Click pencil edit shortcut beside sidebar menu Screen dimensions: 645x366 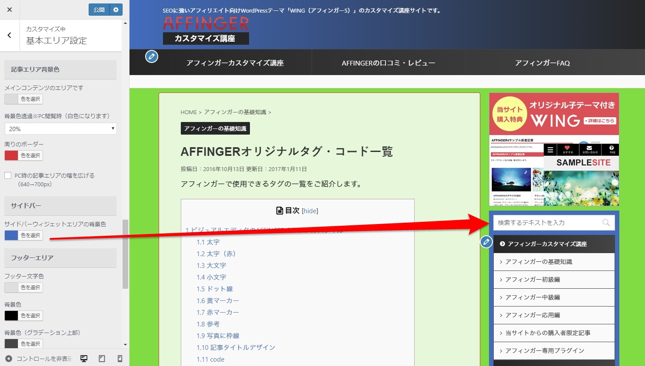click(x=486, y=242)
